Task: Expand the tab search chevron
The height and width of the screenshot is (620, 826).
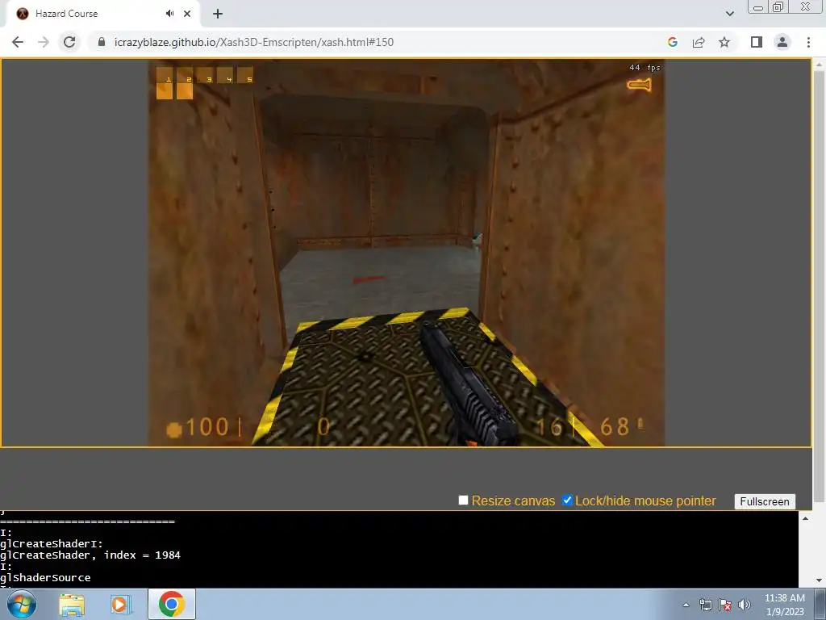Action: click(x=729, y=14)
